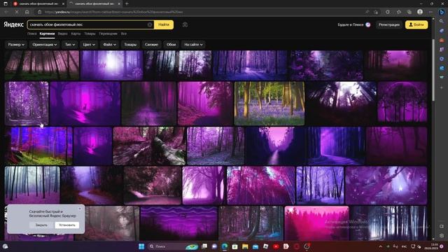Open the green and purple bluebell forest thumbnail
Viewport: 448px width, 252px height.
269,104
